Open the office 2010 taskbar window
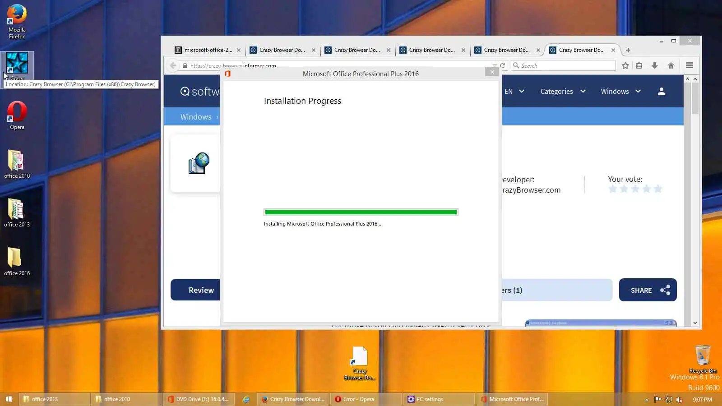 [x=126, y=399]
